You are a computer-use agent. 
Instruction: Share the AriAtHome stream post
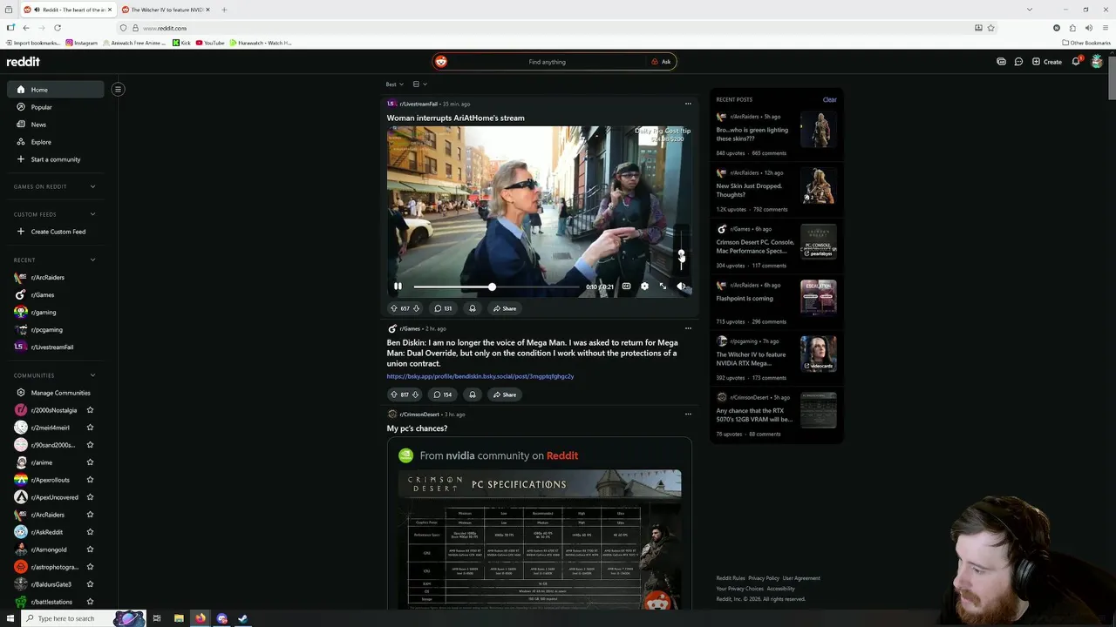click(504, 308)
